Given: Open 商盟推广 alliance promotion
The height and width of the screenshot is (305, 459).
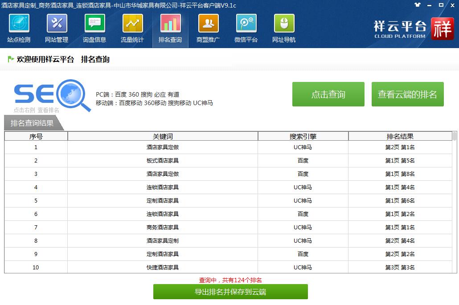Looking at the screenshot, I should coord(208,28).
